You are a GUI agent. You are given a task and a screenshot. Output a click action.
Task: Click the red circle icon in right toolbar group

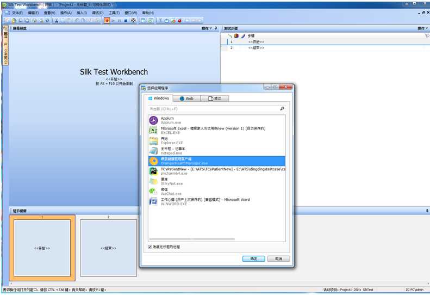coord(179,21)
